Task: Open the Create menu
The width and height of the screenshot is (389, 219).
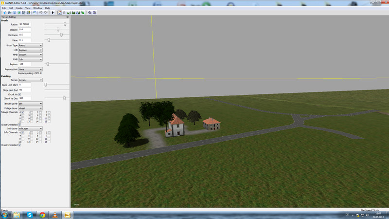Action: tap(19, 8)
